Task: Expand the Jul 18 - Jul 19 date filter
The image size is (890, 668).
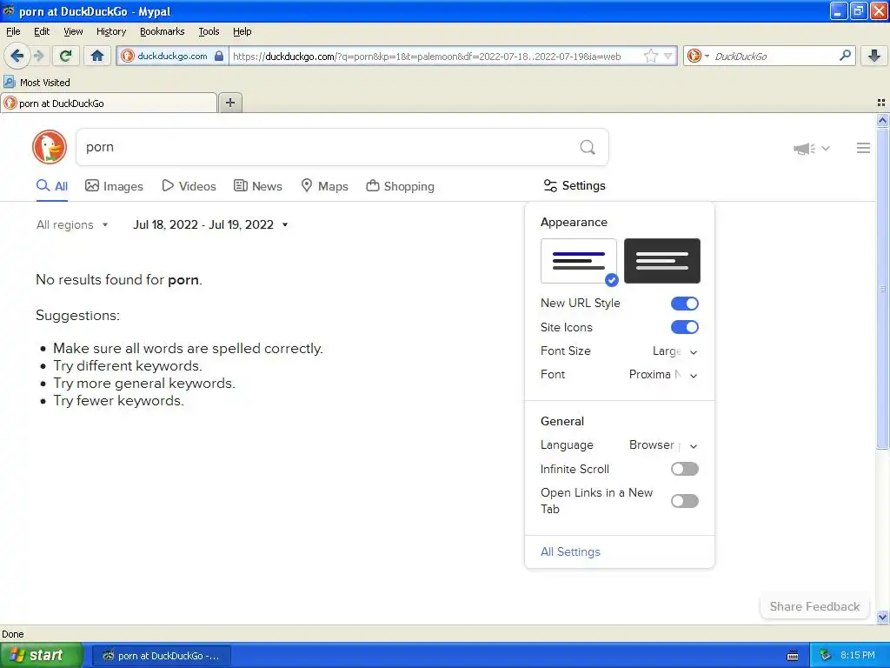Action: point(210,224)
